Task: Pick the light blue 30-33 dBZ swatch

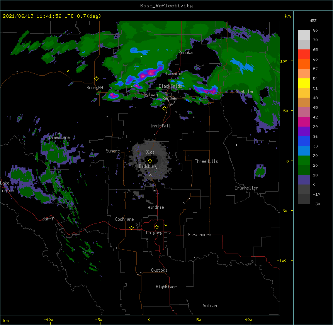Action: pos(304,151)
